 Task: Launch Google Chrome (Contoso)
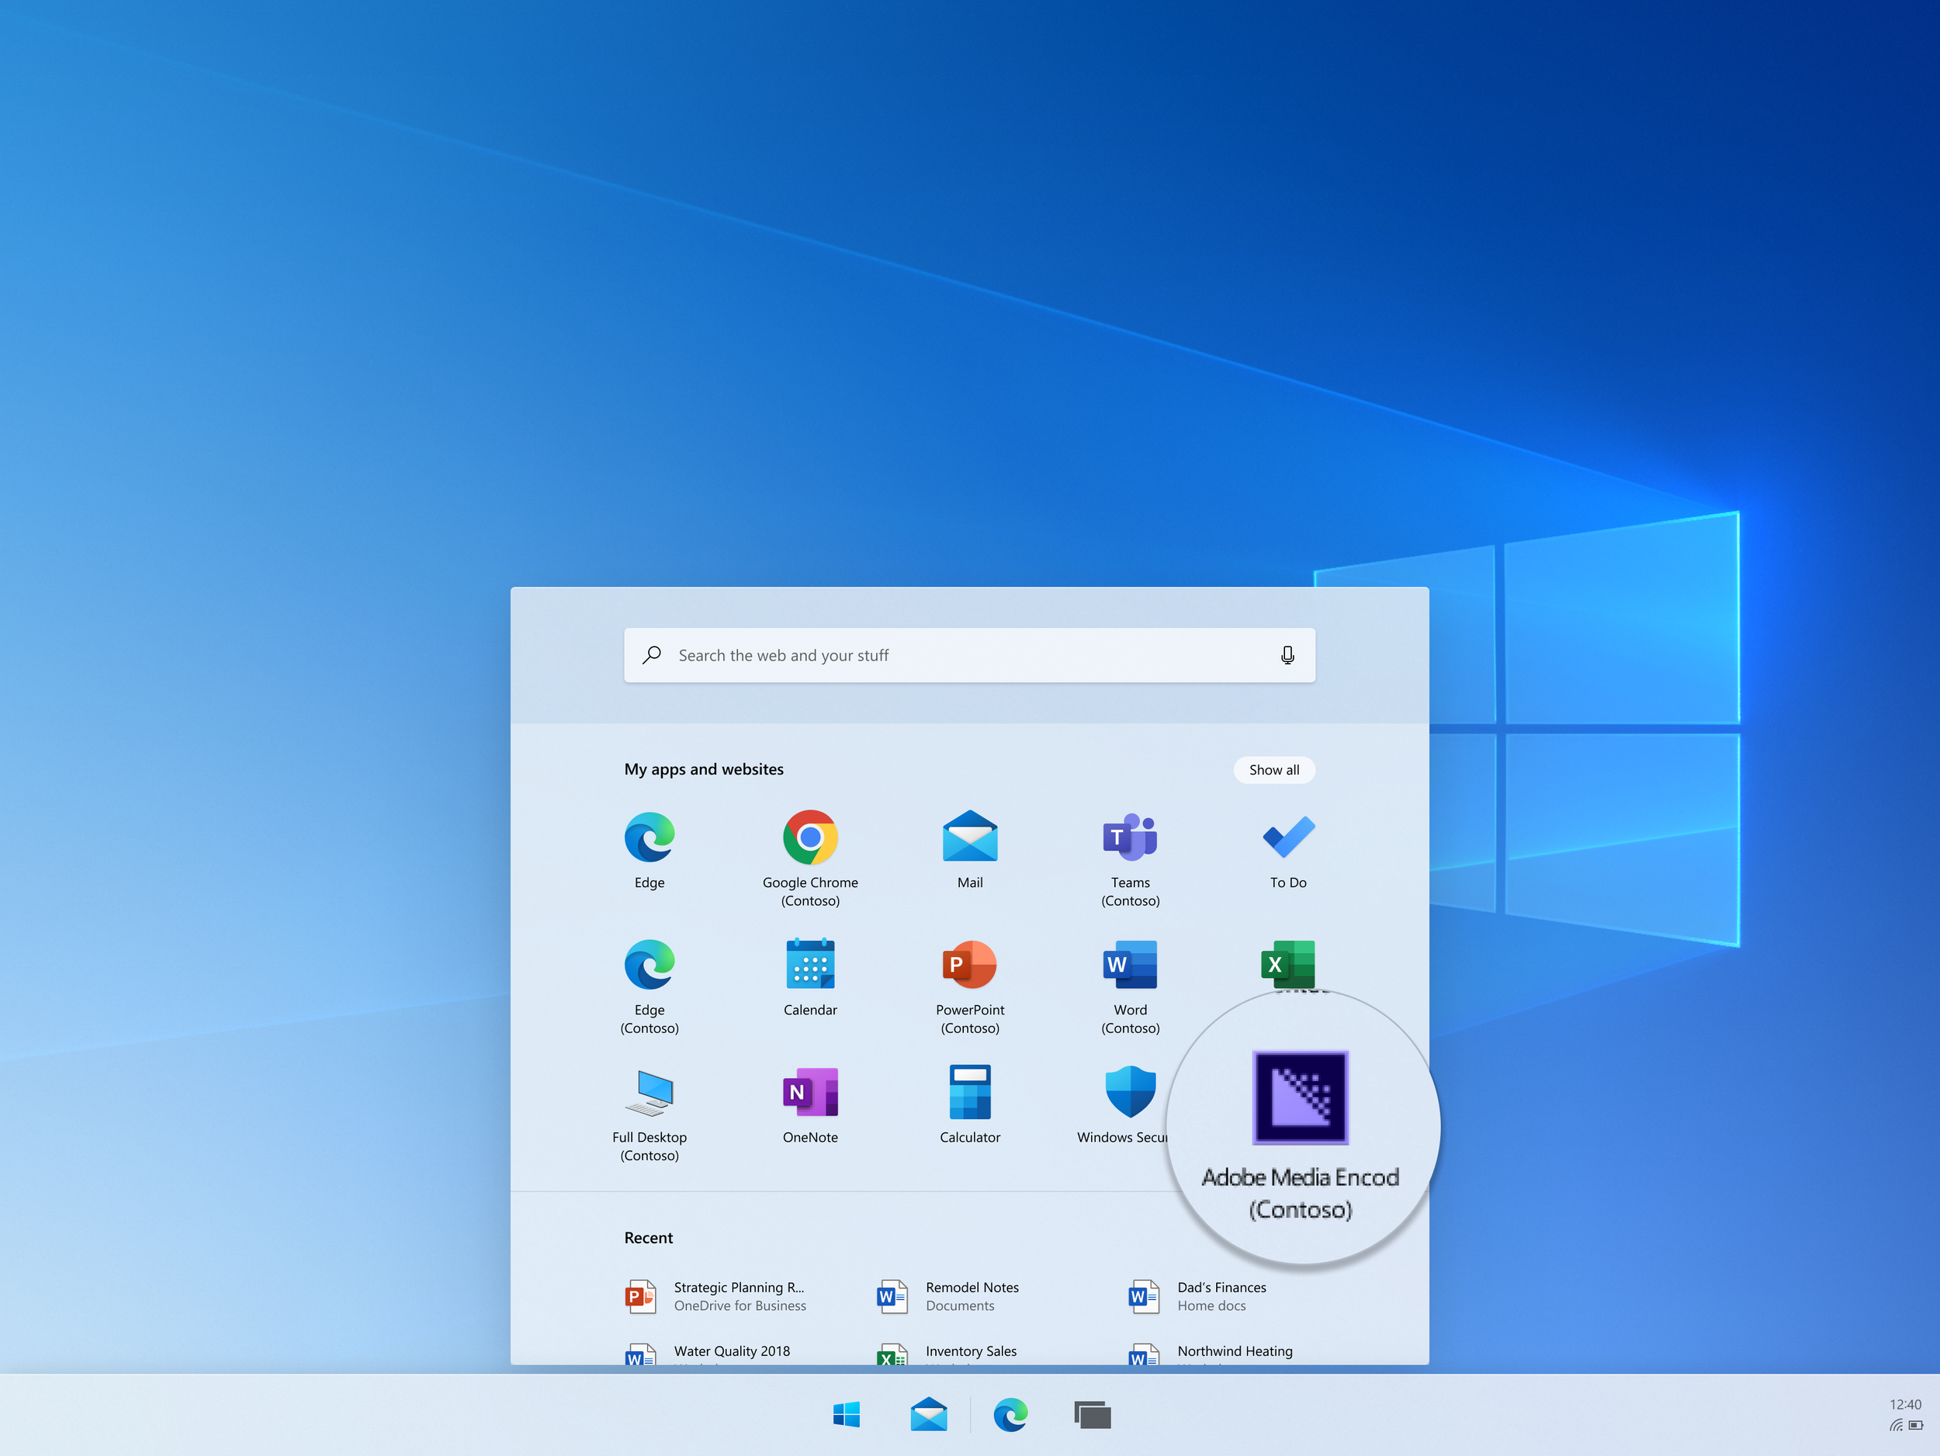coord(809,837)
